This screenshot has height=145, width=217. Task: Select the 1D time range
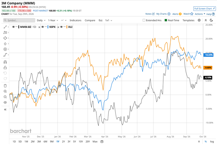(x=14, y=142)
